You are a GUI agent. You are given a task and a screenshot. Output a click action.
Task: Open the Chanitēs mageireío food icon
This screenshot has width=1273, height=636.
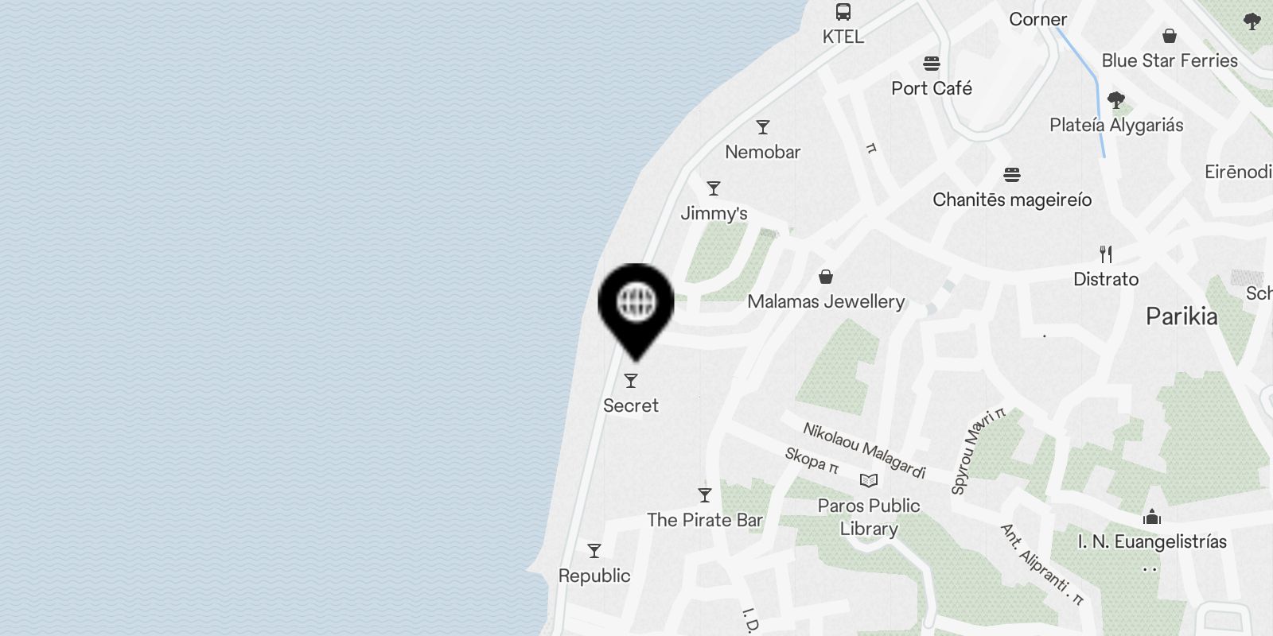1012,175
